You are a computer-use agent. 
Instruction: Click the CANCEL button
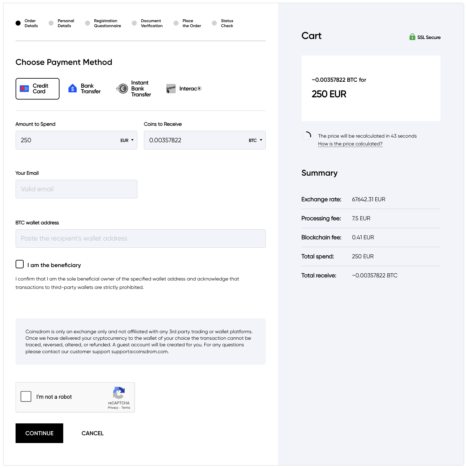point(93,433)
